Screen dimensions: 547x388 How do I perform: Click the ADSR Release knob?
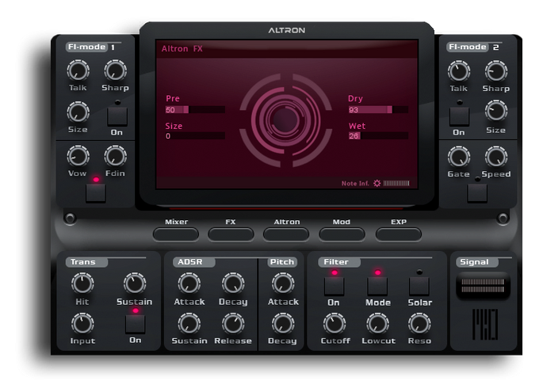point(233,324)
